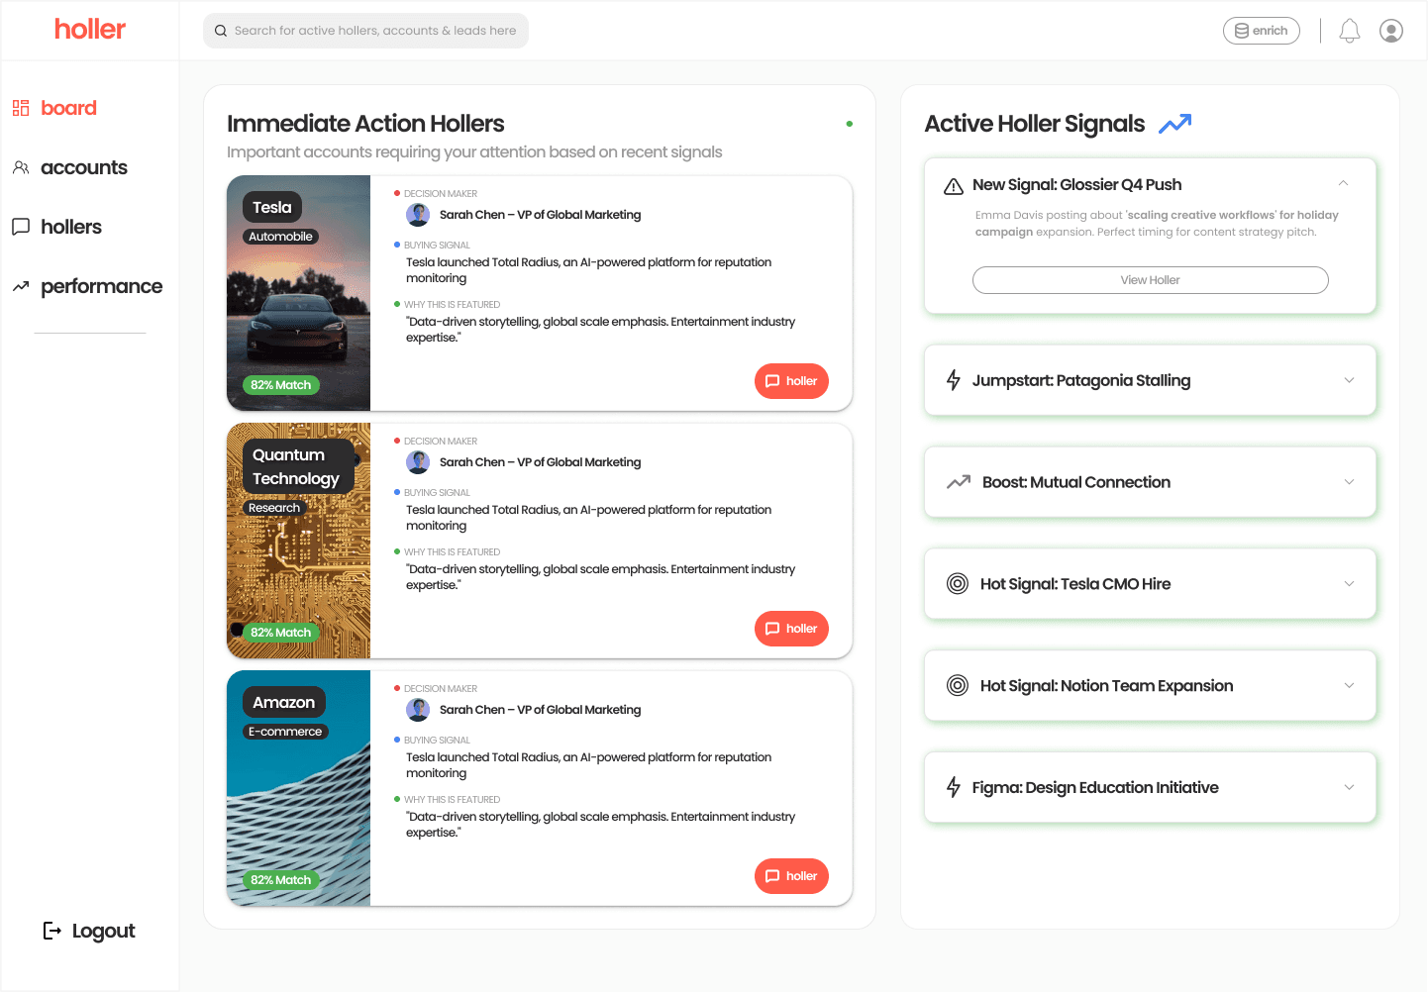Click View Holler button
1428x992 pixels.
pos(1151,280)
